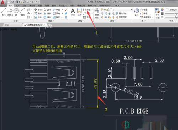Switch to the Annotate (注释) ribbon tab
Image resolution: width=178 pixels, height=130 pixels.
coord(24,5)
